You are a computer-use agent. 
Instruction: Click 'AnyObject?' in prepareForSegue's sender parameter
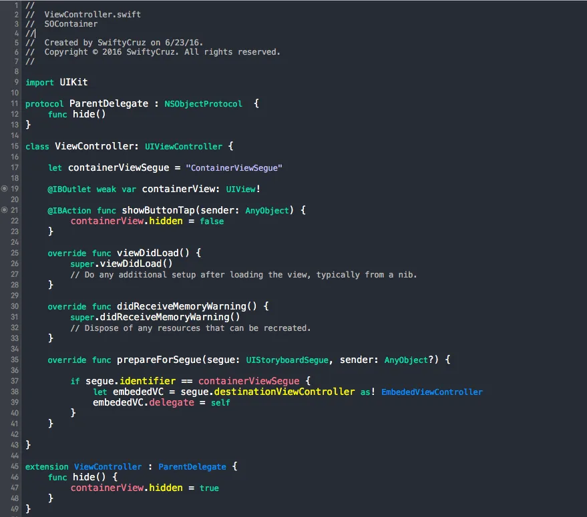point(409,360)
